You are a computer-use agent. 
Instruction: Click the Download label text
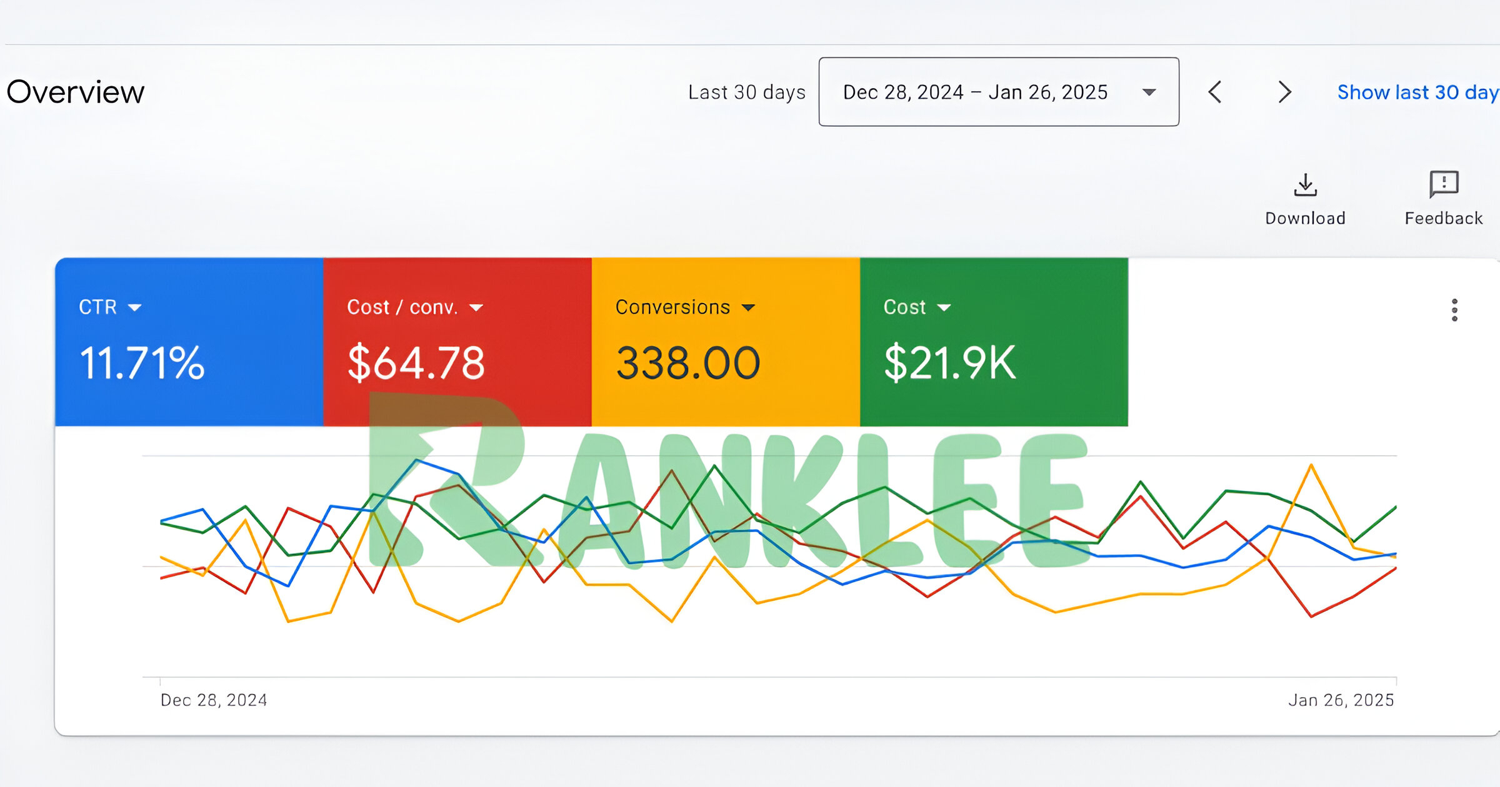coord(1305,219)
